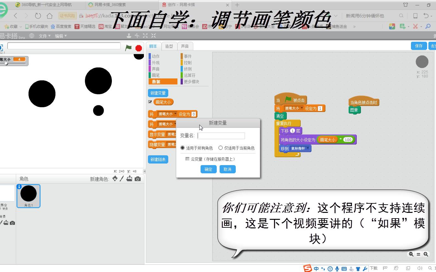
Task: Cancel dialog with 取消 button
Action: (x=227, y=169)
